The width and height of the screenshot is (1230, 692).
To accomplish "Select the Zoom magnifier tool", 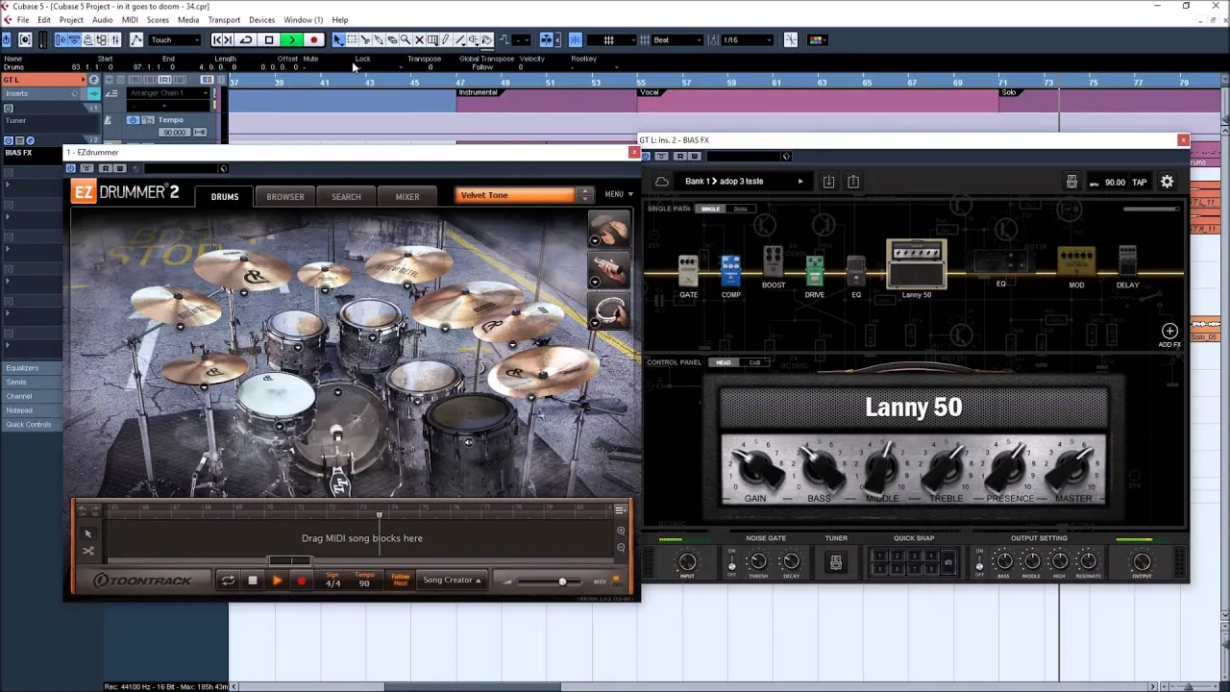I will pyautogui.click(x=406, y=40).
